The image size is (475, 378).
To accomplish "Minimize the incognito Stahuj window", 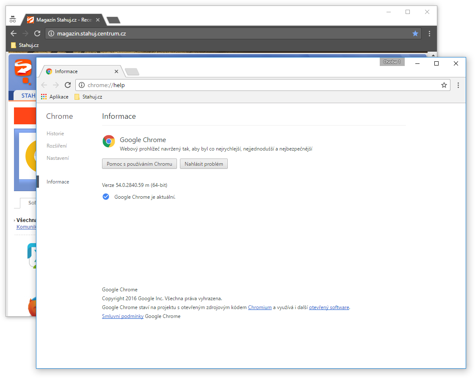I will pyautogui.click(x=389, y=12).
